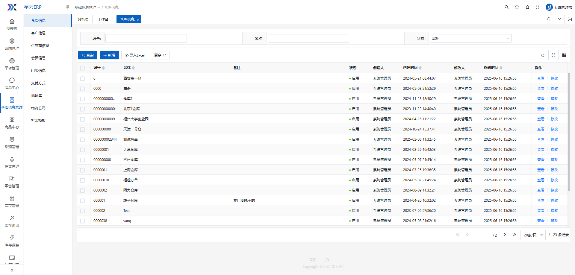Click the search magnifier icon in header

(x=506, y=7)
